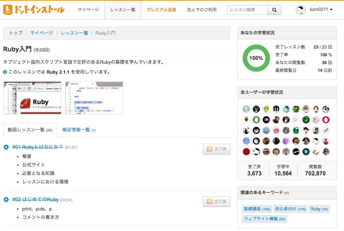This screenshot has width=344, height=231.
Task: Click the green frog user avatar
Action: [x=296, y=130]
